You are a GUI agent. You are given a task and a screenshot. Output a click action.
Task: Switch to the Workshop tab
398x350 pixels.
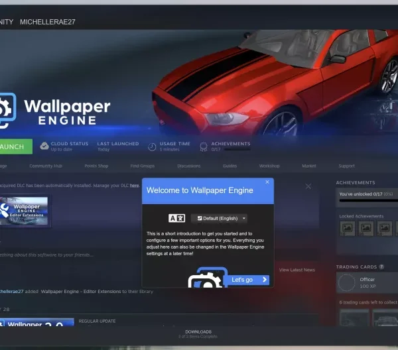269,166
